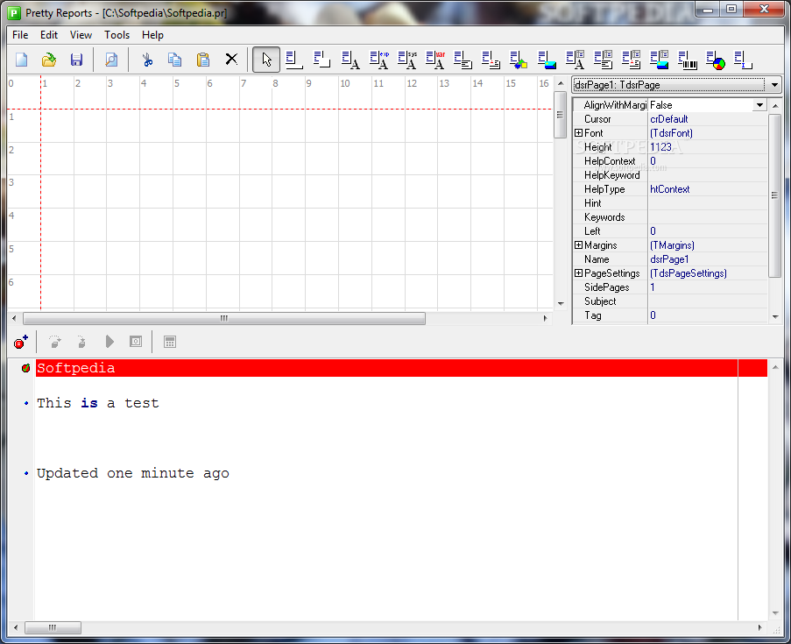Click the 'This is a test' code line
Image resolution: width=791 pixels, height=644 pixels.
click(98, 403)
